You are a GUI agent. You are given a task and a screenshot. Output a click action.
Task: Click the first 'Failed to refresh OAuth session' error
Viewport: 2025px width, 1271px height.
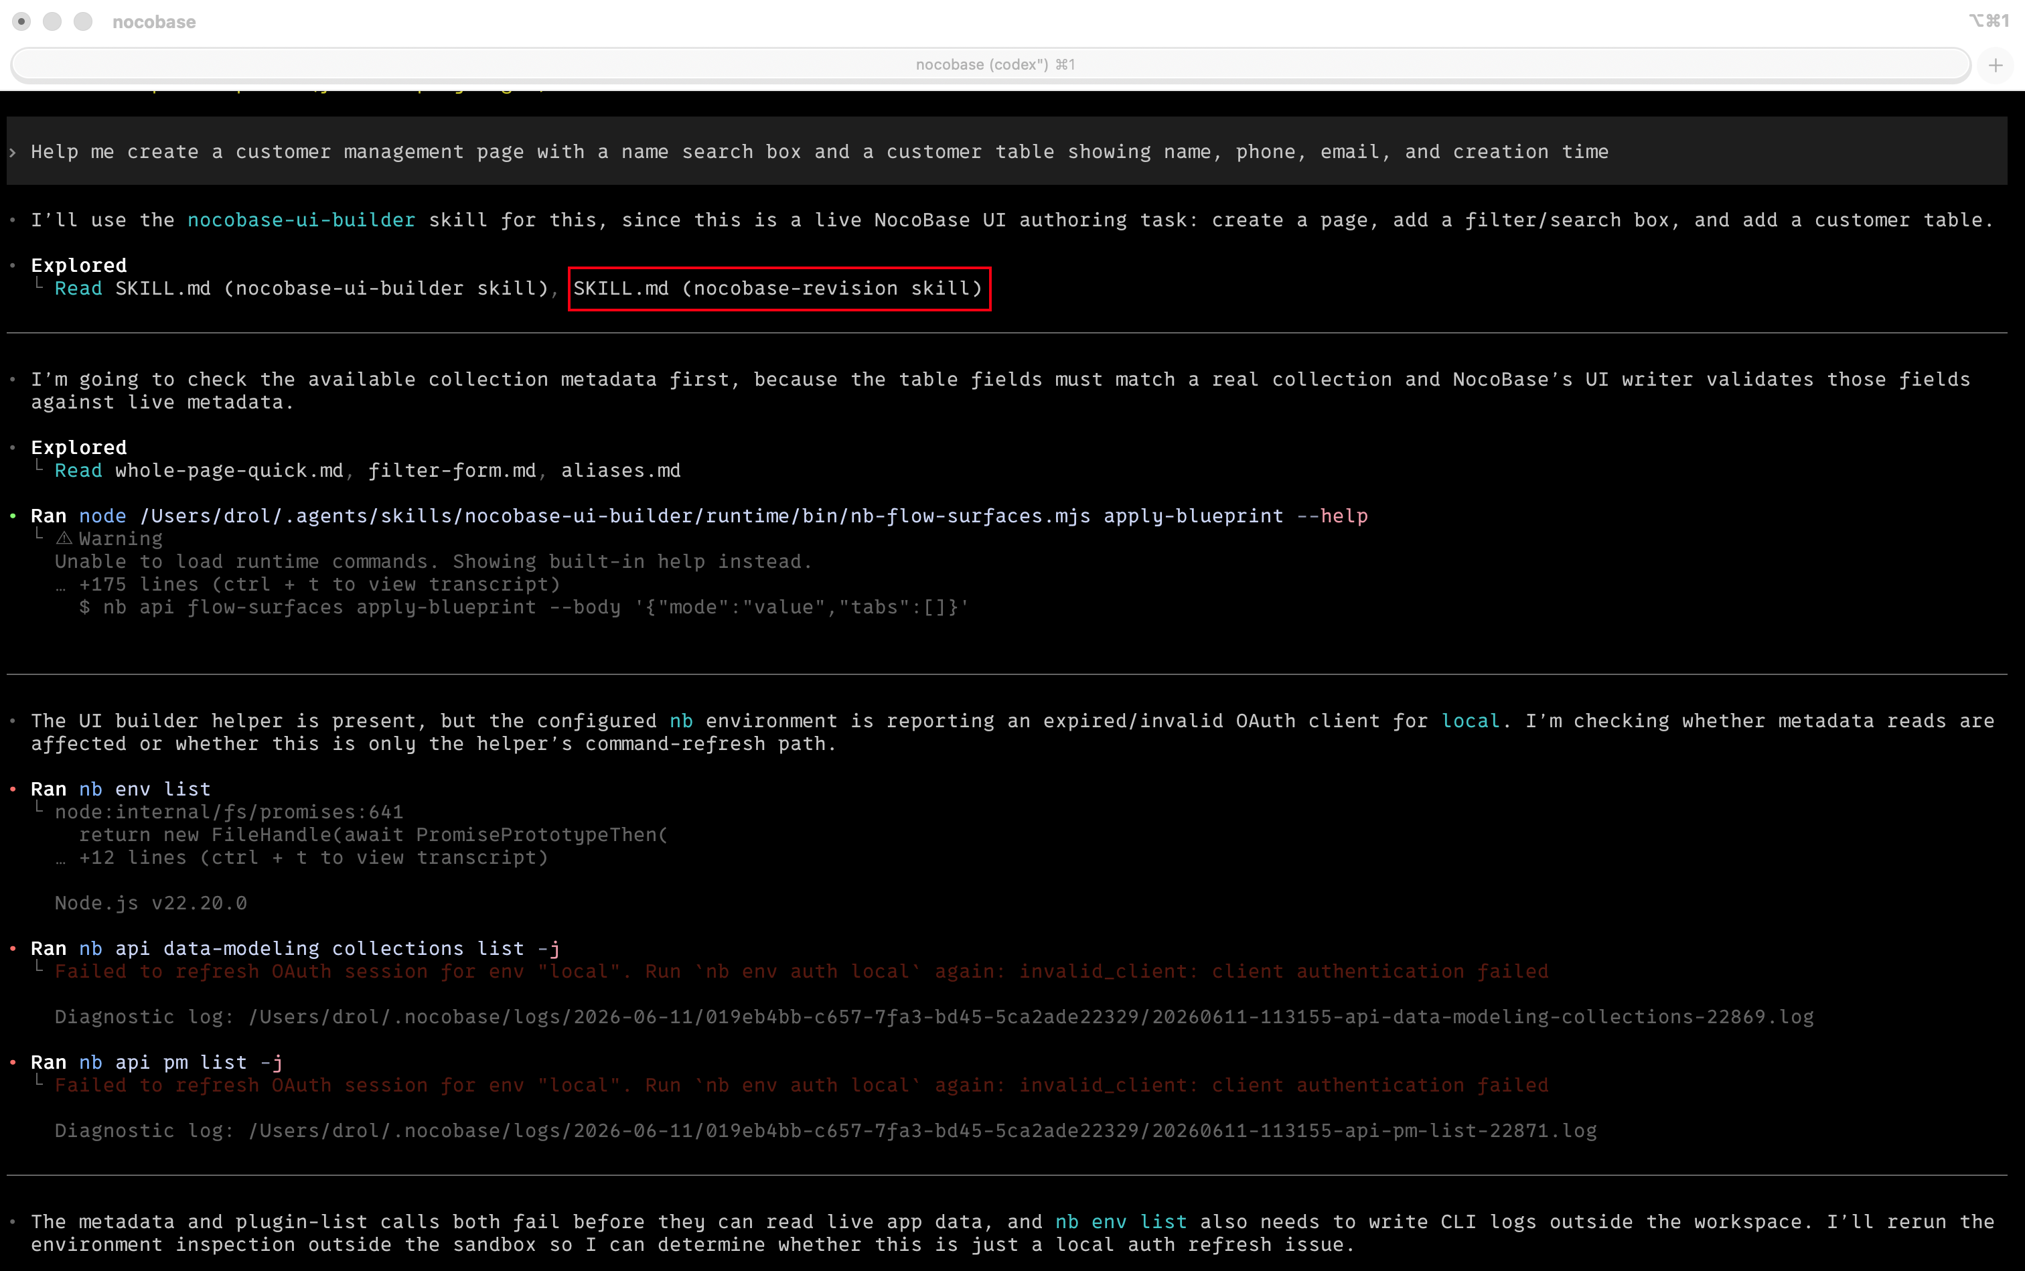click(x=801, y=972)
